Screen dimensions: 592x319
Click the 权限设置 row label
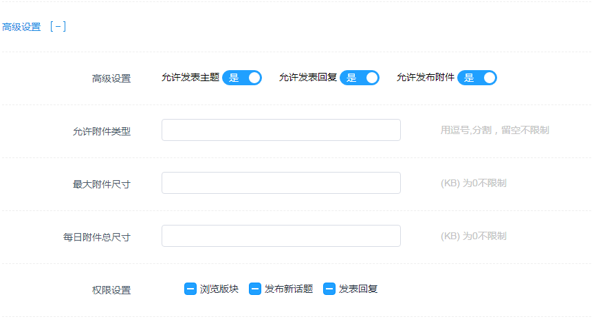click(x=111, y=290)
